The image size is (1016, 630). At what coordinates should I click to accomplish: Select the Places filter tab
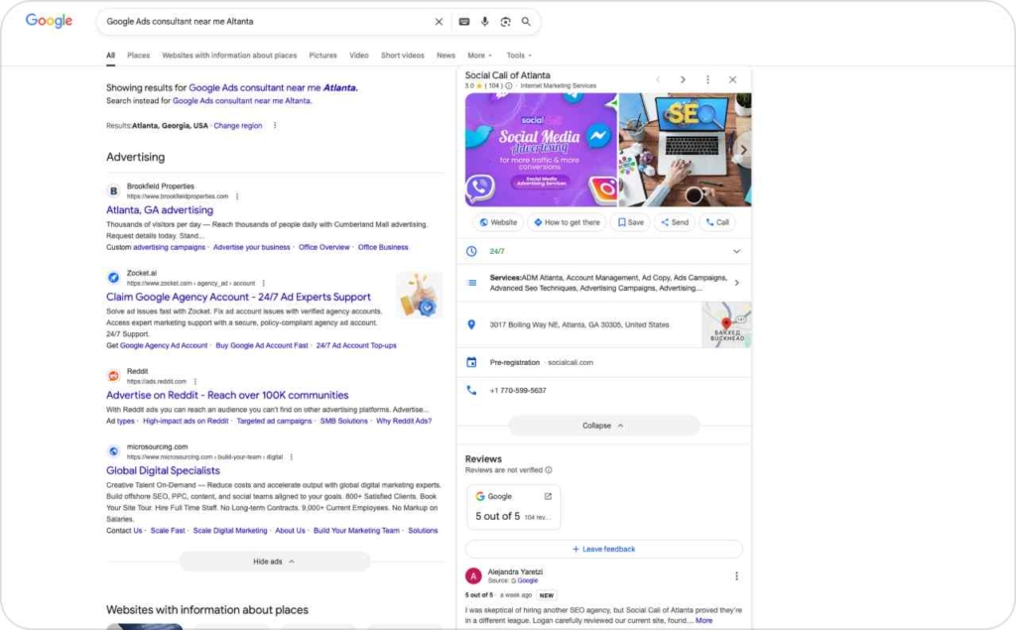tap(139, 56)
